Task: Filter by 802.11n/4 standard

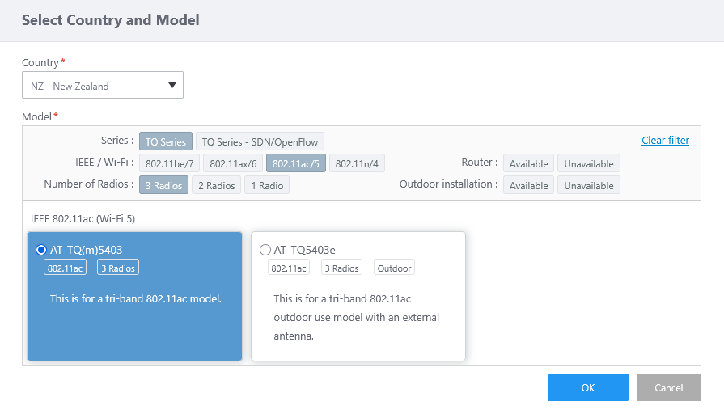Action: [357, 163]
